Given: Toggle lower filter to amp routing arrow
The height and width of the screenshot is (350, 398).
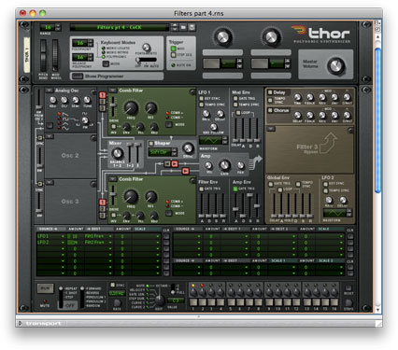Looking at the screenshot, I should 185,171.
